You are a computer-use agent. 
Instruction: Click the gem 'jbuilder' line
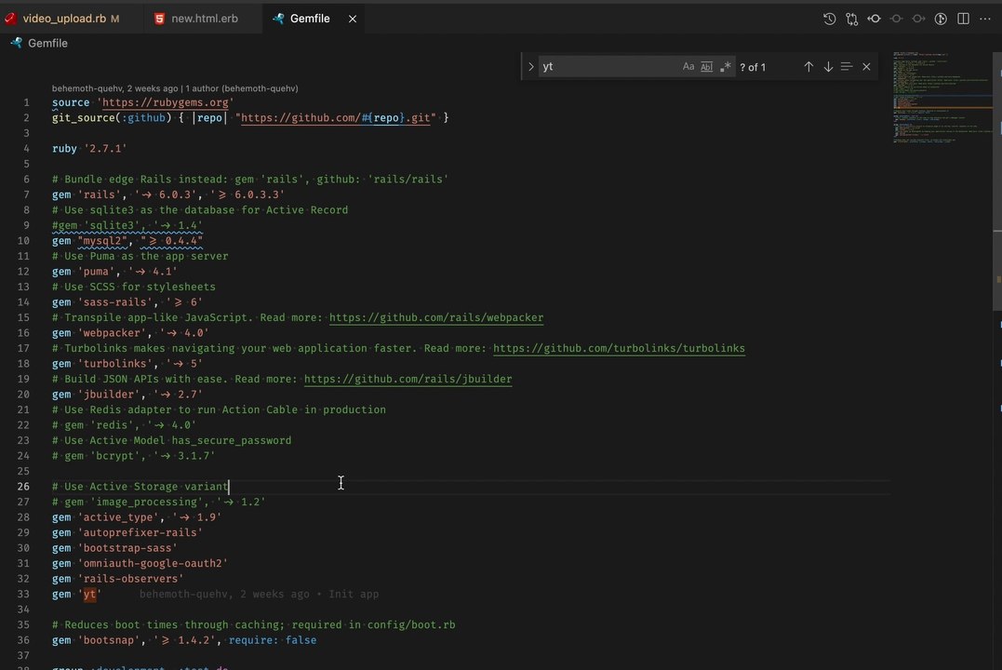coord(127,395)
